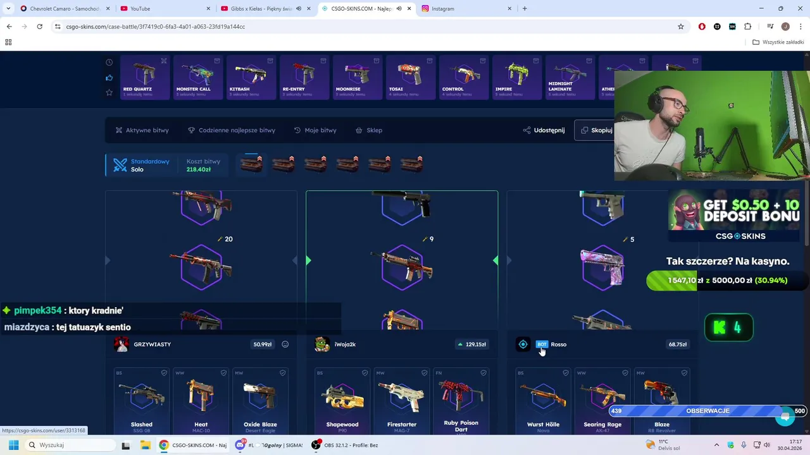810x455 pixels.
Task: Click the 1547,10 zł goal progress bar
Action: point(726,280)
